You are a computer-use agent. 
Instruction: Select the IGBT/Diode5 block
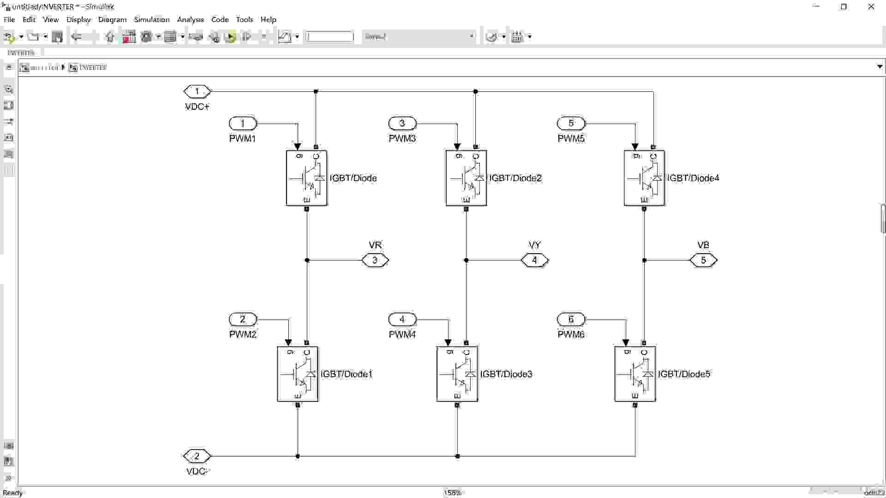(x=635, y=374)
